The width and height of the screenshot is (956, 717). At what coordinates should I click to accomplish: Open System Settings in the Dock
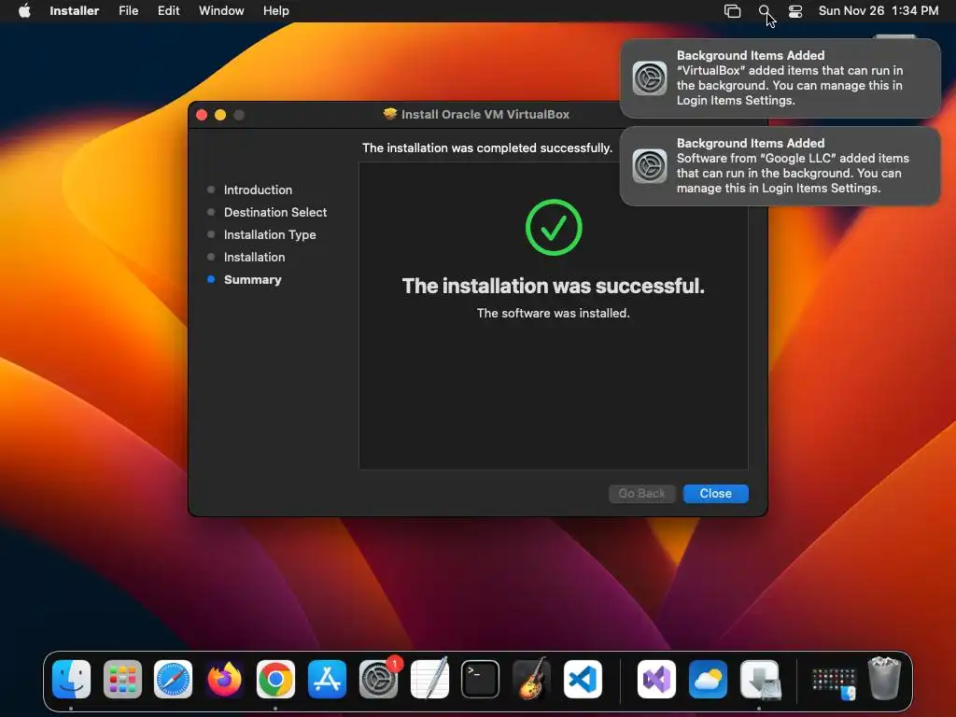pyautogui.click(x=378, y=680)
